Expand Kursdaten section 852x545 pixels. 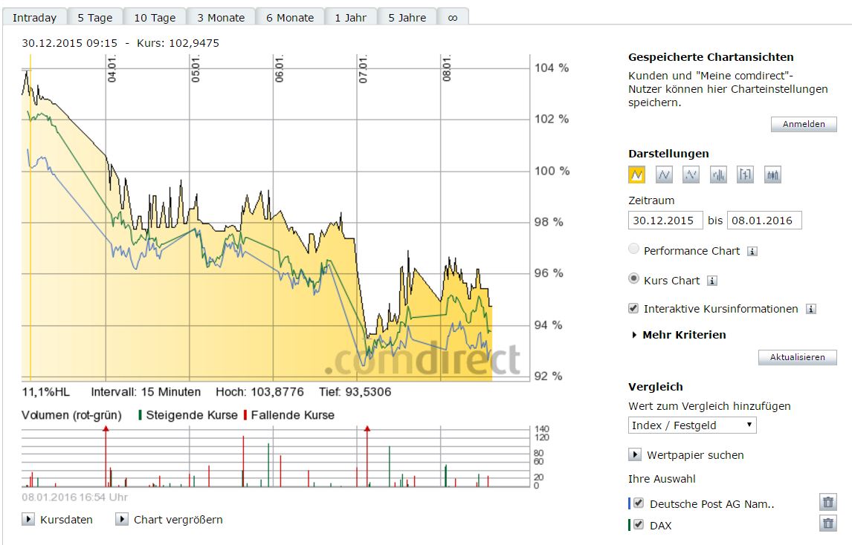[x=66, y=520]
